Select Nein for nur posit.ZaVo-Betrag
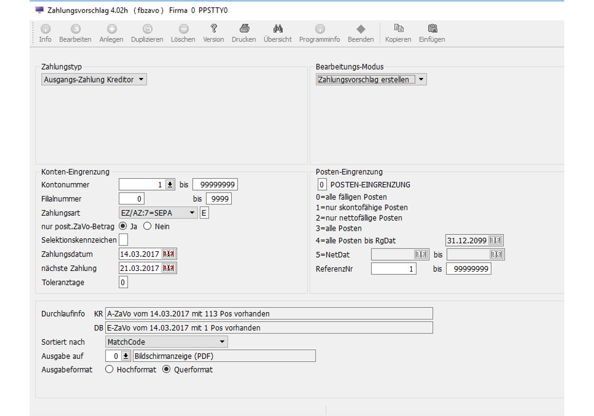Viewport: 594px width, 416px height. (147, 226)
